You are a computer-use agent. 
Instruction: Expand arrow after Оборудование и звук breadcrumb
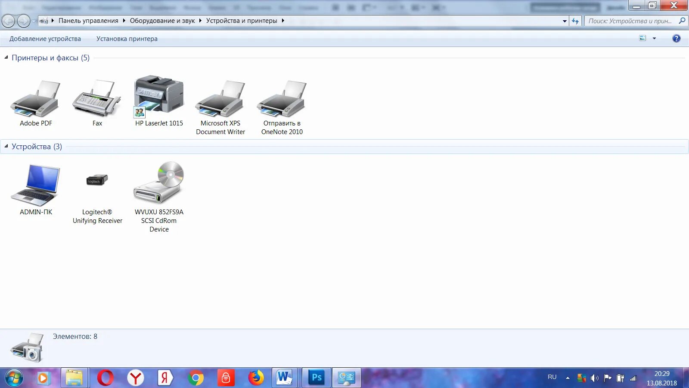(x=200, y=21)
